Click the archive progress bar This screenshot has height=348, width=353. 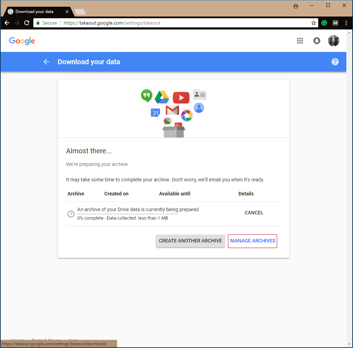point(127,214)
